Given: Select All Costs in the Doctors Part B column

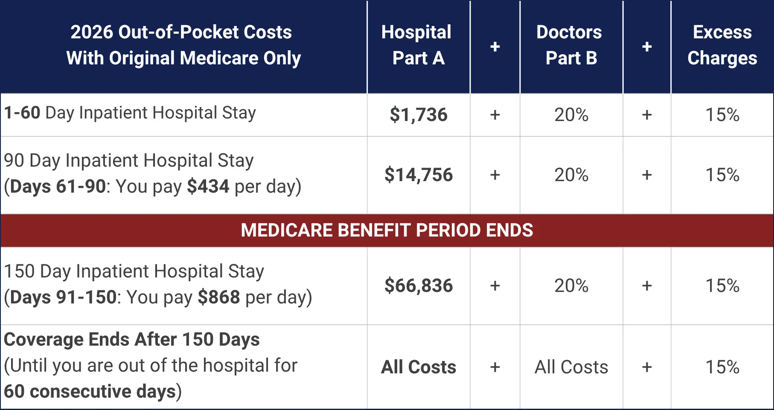Looking at the screenshot, I should 571,367.
